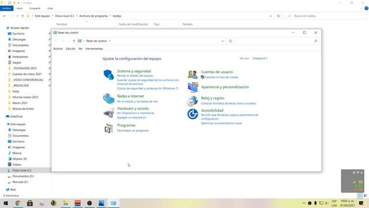The height and width of the screenshot is (208, 369).
Task: Open the Photos app taskbar icon
Action: [101, 203]
